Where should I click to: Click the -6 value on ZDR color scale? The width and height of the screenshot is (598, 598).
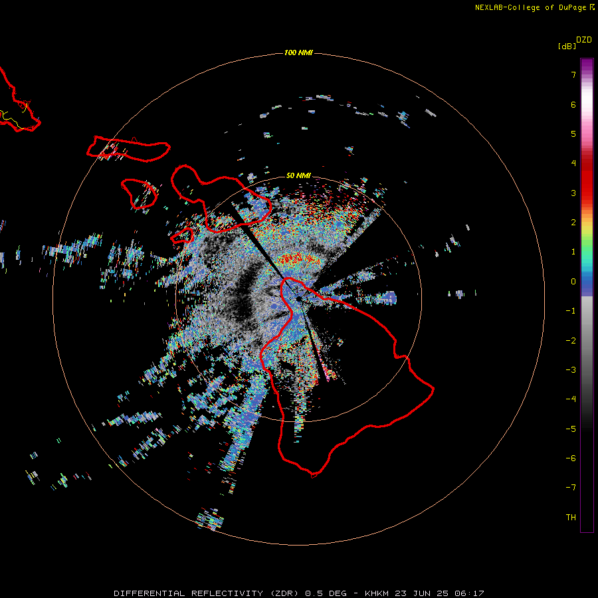pos(571,458)
